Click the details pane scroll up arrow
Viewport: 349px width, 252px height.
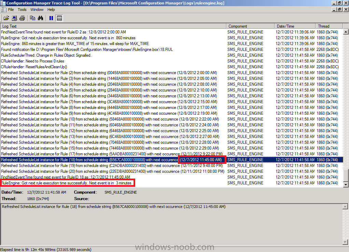pos(345,206)
